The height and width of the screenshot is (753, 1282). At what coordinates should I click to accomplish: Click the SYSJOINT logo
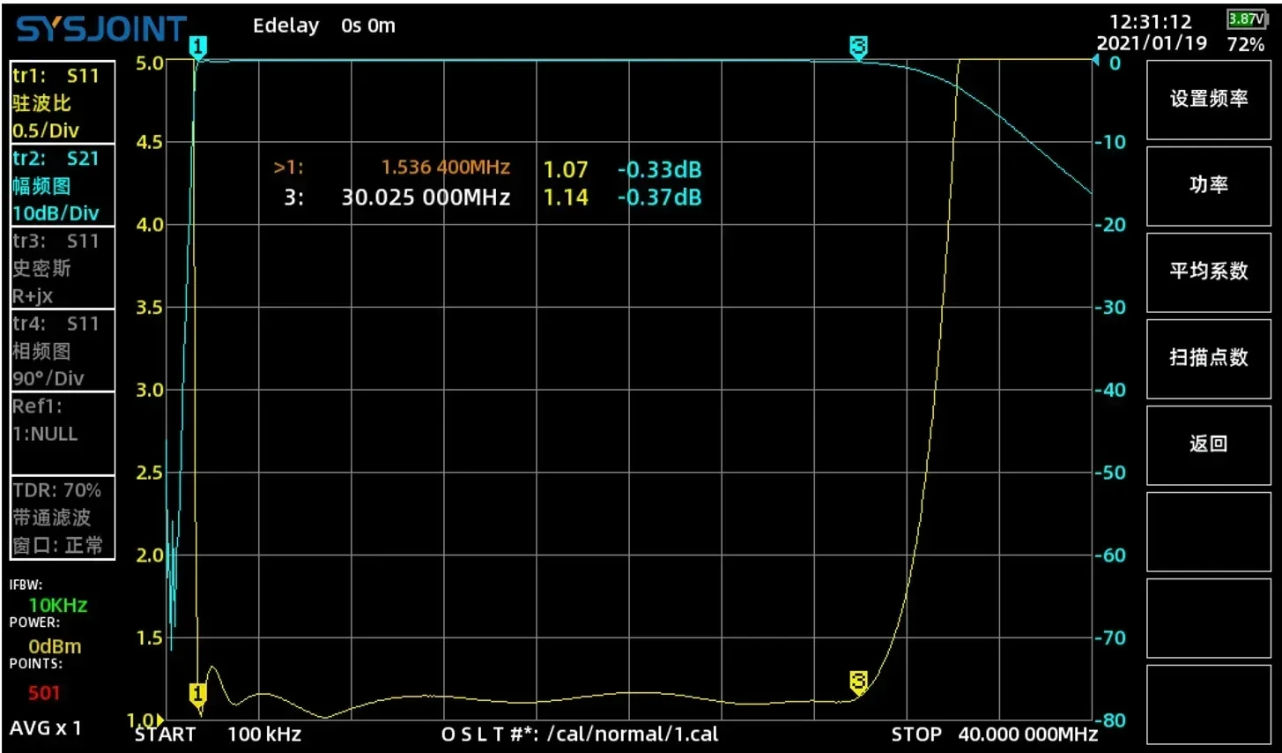(x=101, y=29)
